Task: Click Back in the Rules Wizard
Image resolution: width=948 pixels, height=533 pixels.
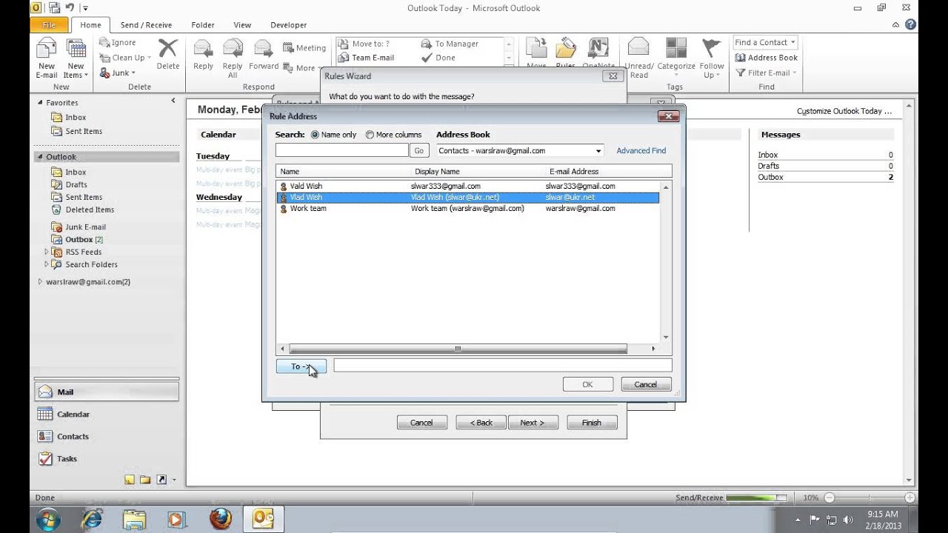Action: click(x=481, y=423)
